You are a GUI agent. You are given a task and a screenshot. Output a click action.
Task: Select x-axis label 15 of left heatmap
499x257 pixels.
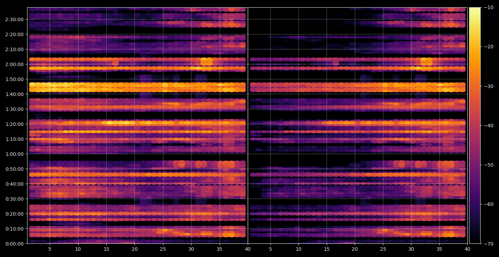click(x=106, y=249)
